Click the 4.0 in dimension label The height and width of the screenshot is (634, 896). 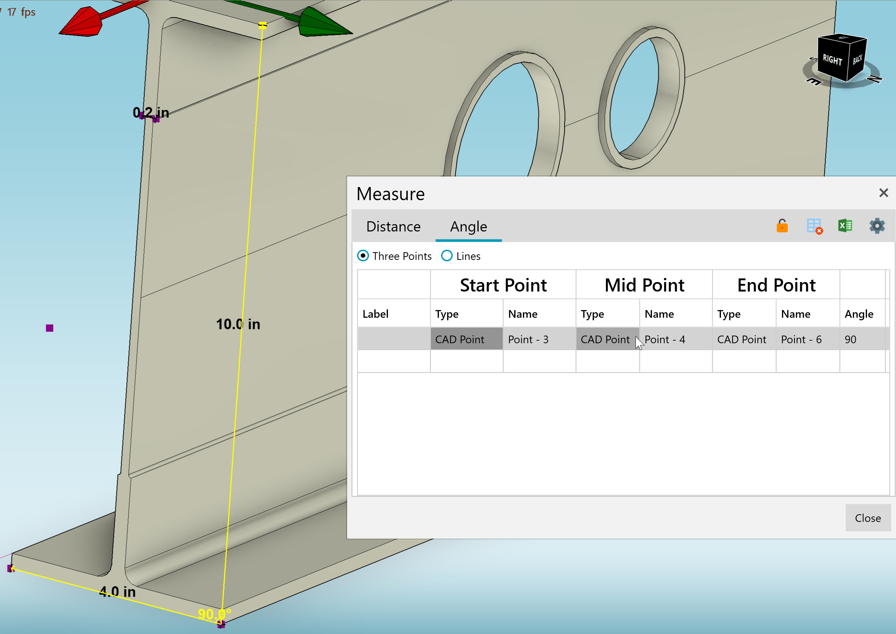point(117,591)
